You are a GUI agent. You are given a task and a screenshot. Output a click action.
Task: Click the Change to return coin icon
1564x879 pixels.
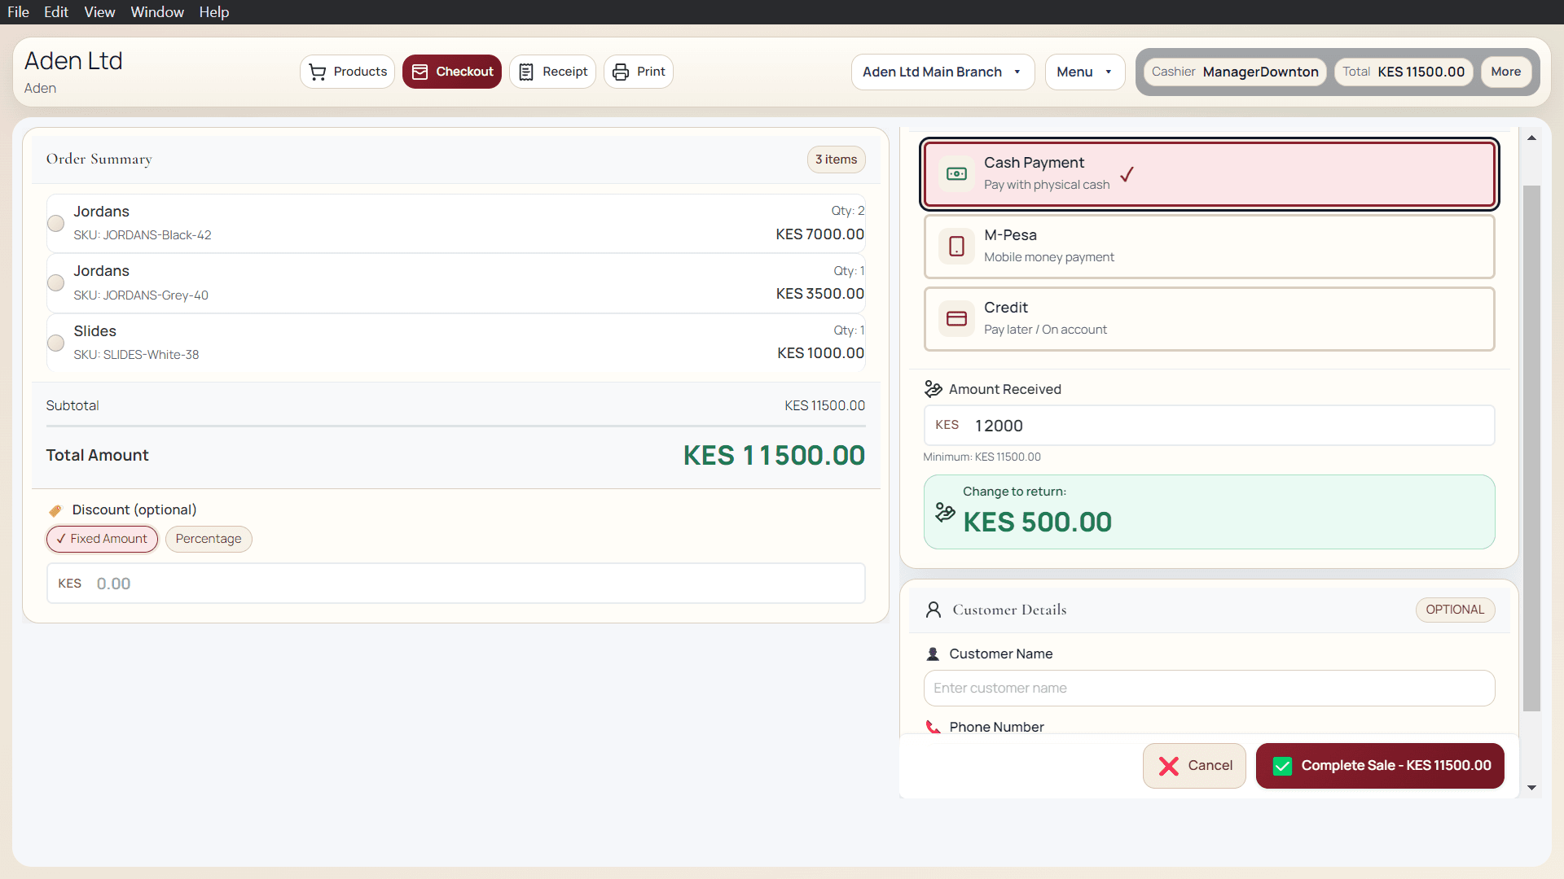(x=945, y=512)
